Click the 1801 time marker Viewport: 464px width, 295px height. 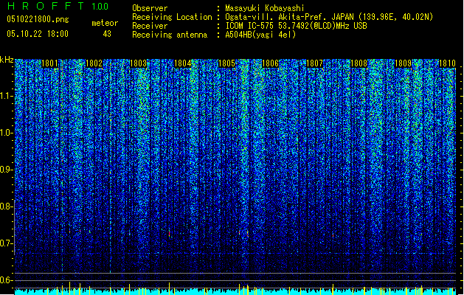pyautogui.click(x=49, y=63)
